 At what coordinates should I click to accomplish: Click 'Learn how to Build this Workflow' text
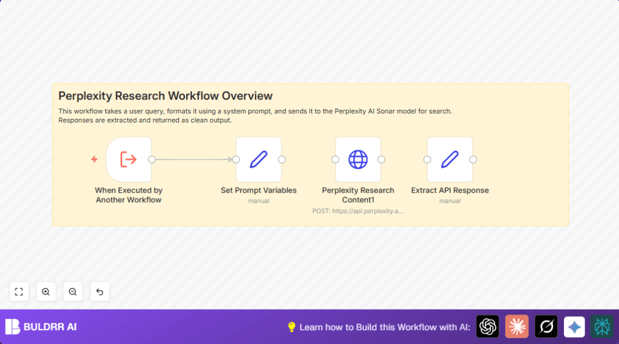coord(384,327)
